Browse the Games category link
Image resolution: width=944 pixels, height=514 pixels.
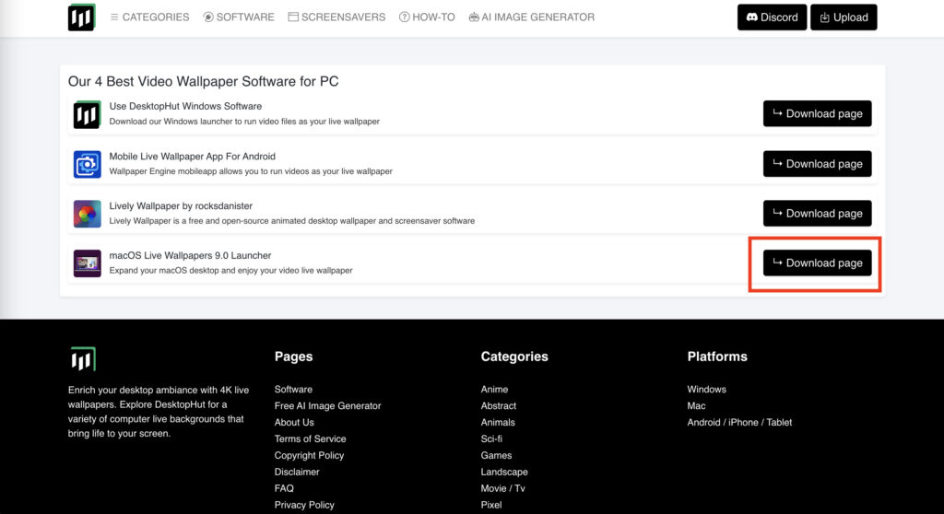(x=496, y=456)
